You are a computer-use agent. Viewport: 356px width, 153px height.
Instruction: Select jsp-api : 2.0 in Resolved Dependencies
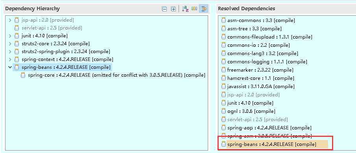pos(254,94)
